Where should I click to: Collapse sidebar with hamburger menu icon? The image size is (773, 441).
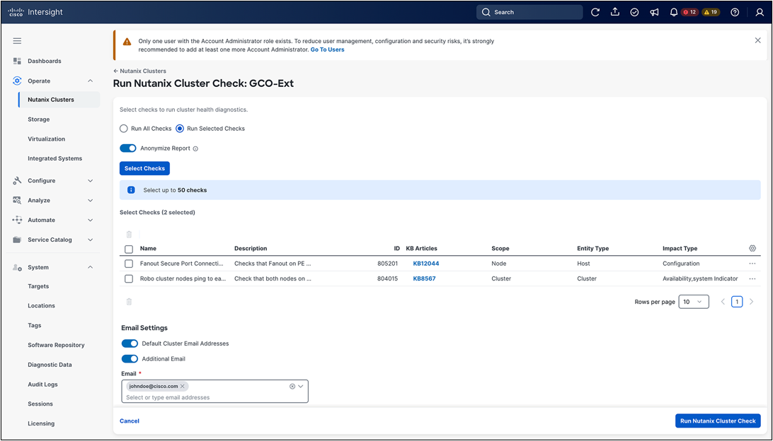click(17, 41)
